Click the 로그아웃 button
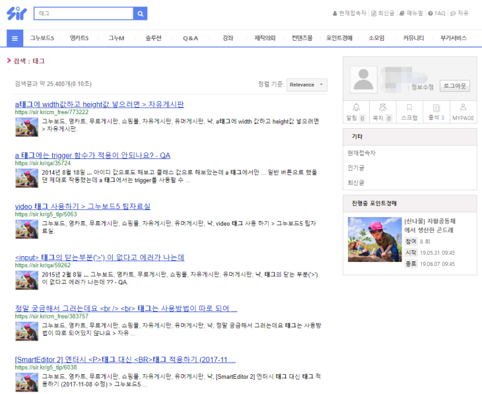The height and width of the screenshot is (394, 482). coord(455,86)
